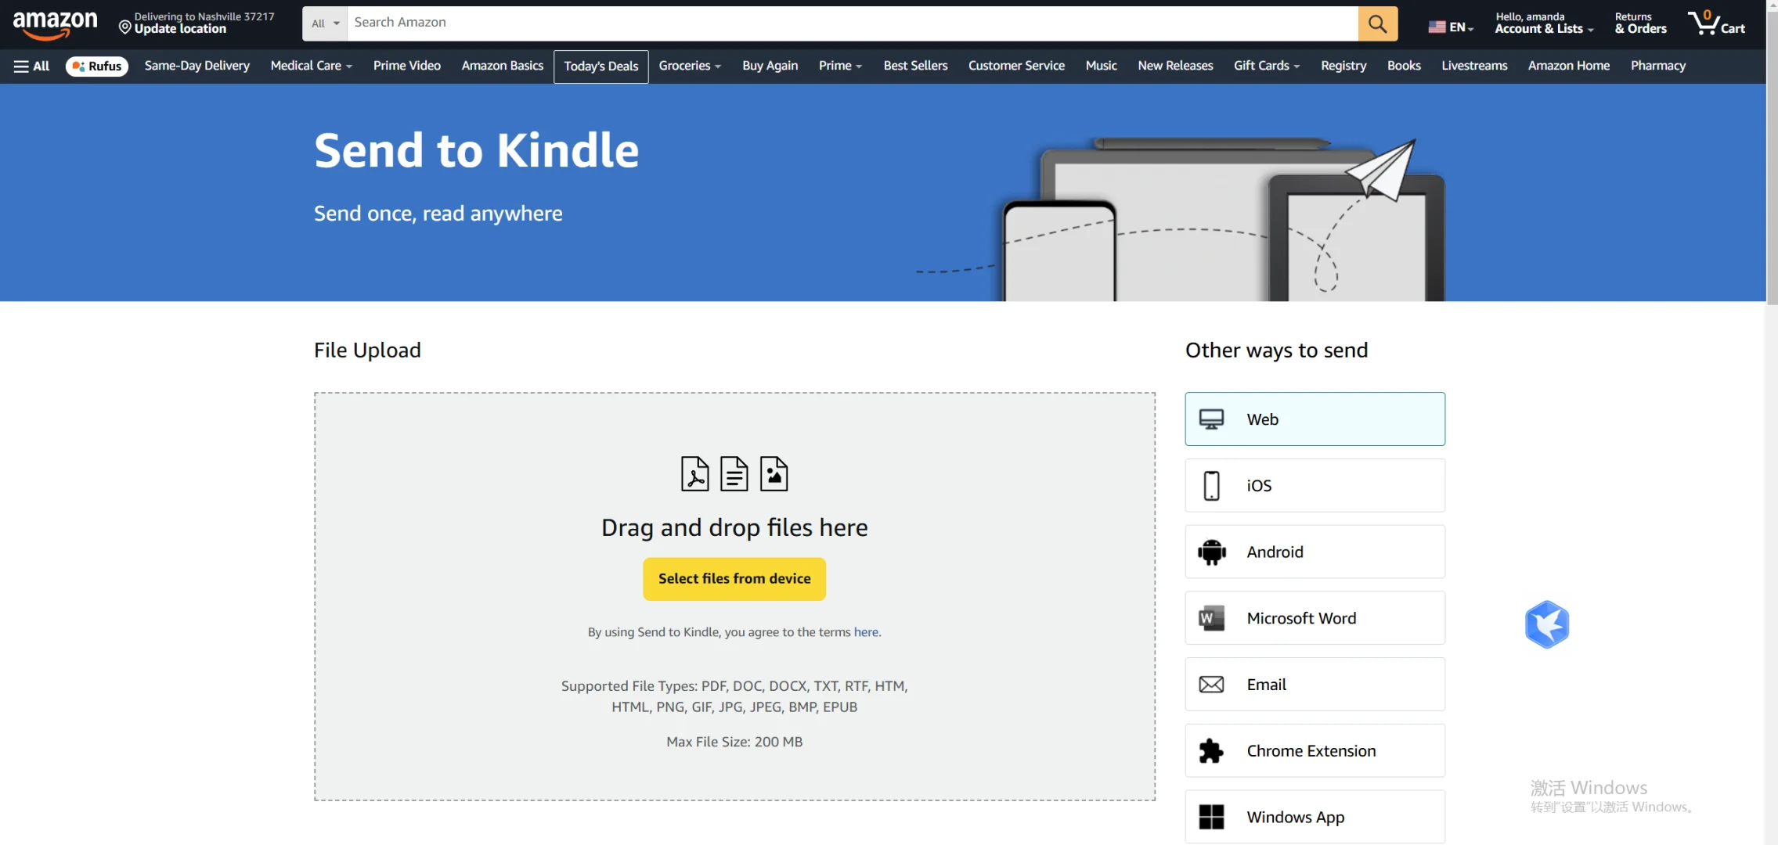Open the terms 'here' link
Image resolution: width=1778 pixels, height=845 pixels.
(866, 632)
